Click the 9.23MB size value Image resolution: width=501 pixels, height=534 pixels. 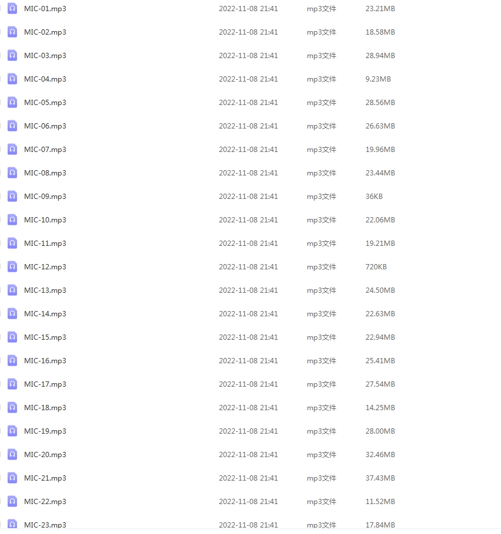tap(378, 79)
